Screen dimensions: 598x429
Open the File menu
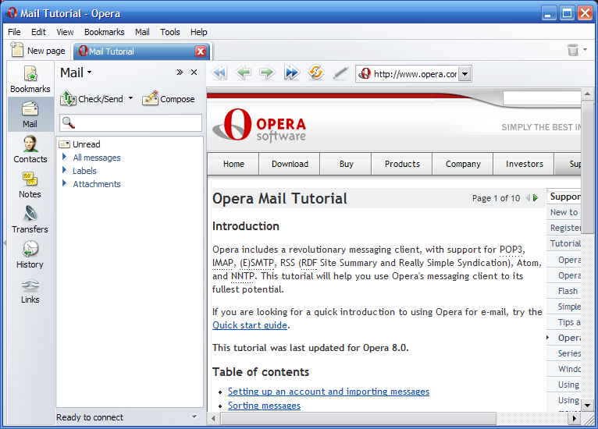[x=14, y=32]
